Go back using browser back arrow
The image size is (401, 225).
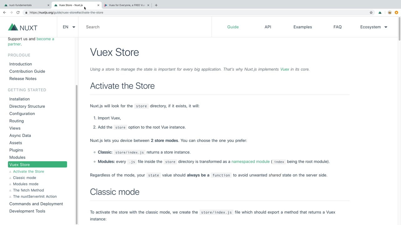[4, 12]
